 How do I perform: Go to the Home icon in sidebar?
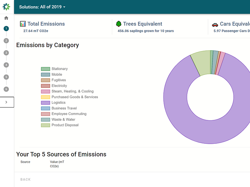click(6, 18)
